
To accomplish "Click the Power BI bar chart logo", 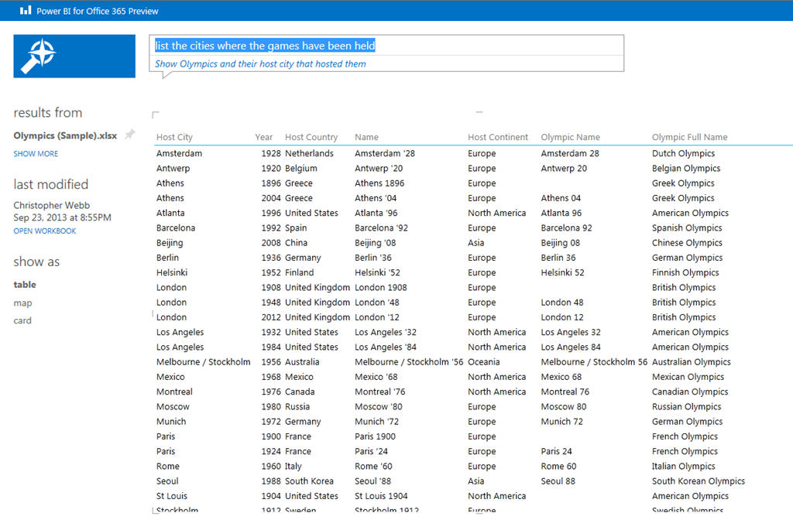I will click(x=25, y=10).
